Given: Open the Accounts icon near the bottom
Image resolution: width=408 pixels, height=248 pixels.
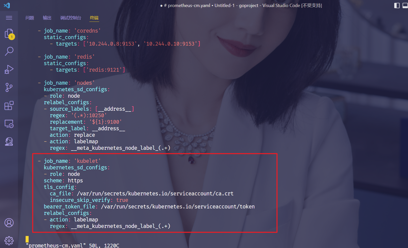Looking at the screenshot, I should (x=9, y=222).
